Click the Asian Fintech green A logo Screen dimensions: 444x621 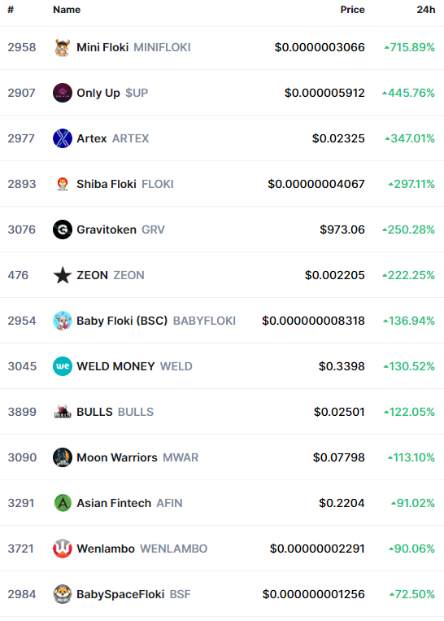point(62,503)
